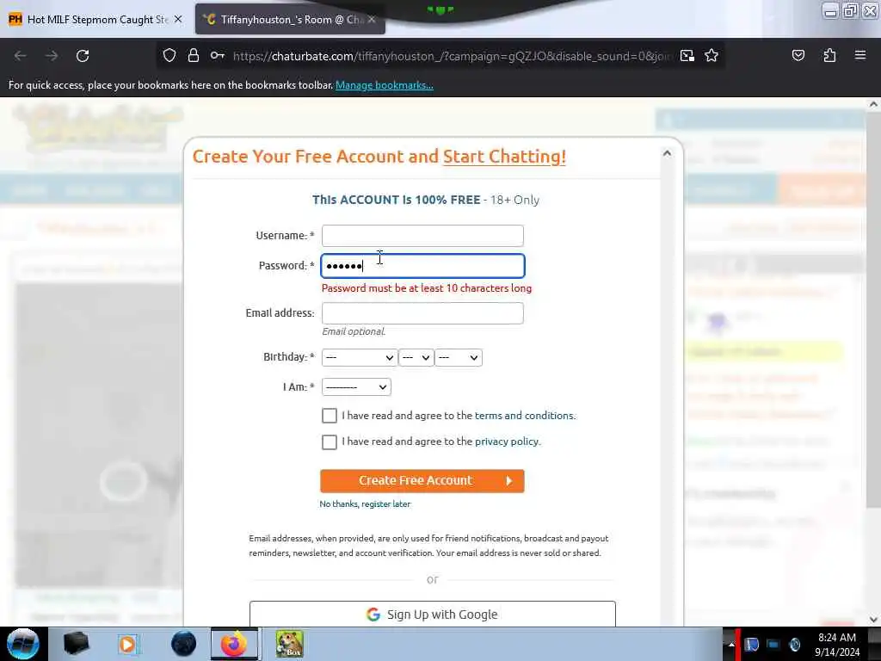Screen dimensions: 881x661
Task: Save page to Pocket
Action: click(798, 56)
